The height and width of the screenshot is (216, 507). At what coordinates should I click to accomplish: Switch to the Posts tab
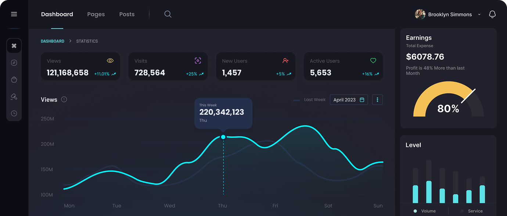click(127, 14)
